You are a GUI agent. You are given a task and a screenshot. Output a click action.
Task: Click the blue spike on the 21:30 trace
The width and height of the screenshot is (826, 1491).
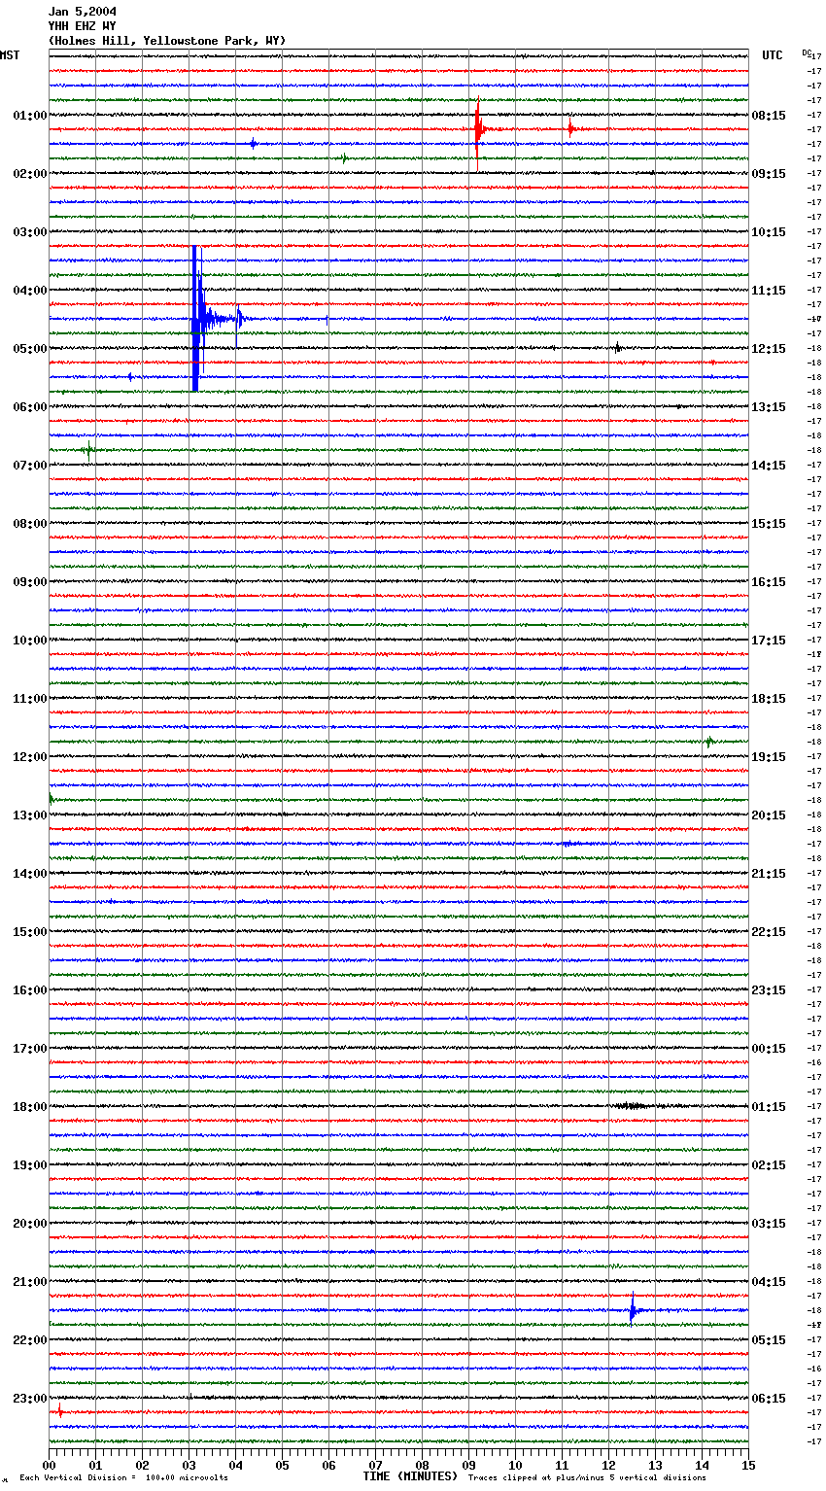tap(633, 1310)
